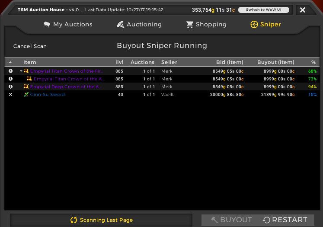The height and width of the screenshot is (227, 323).
Task: Select Empyrial Titan Crown of the A... row
Action: pyautogui.click(x=162, y=79)
